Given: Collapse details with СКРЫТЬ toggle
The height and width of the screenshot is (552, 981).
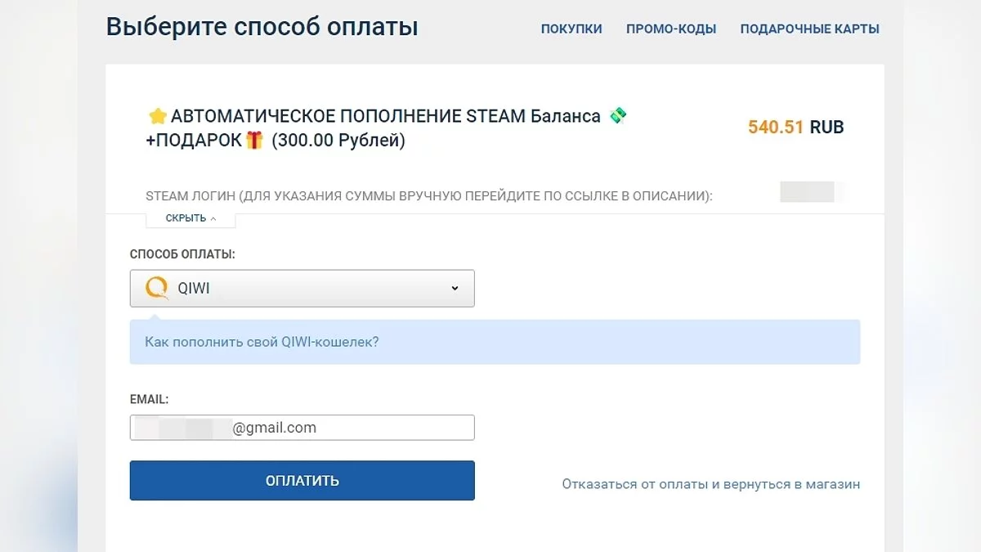Looking at the screenshot, I should (x=190, y=218).
